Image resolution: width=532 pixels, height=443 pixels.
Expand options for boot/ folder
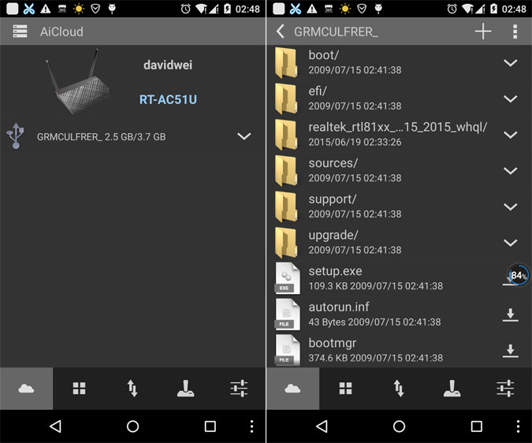(510, 63)
